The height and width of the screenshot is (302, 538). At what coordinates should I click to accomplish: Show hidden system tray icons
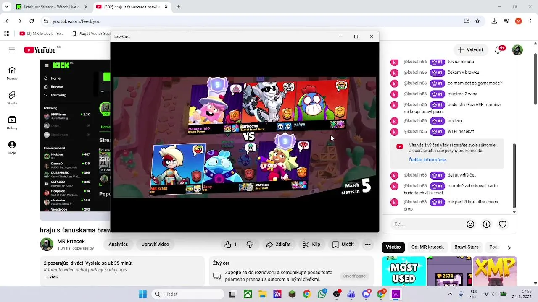451,294
